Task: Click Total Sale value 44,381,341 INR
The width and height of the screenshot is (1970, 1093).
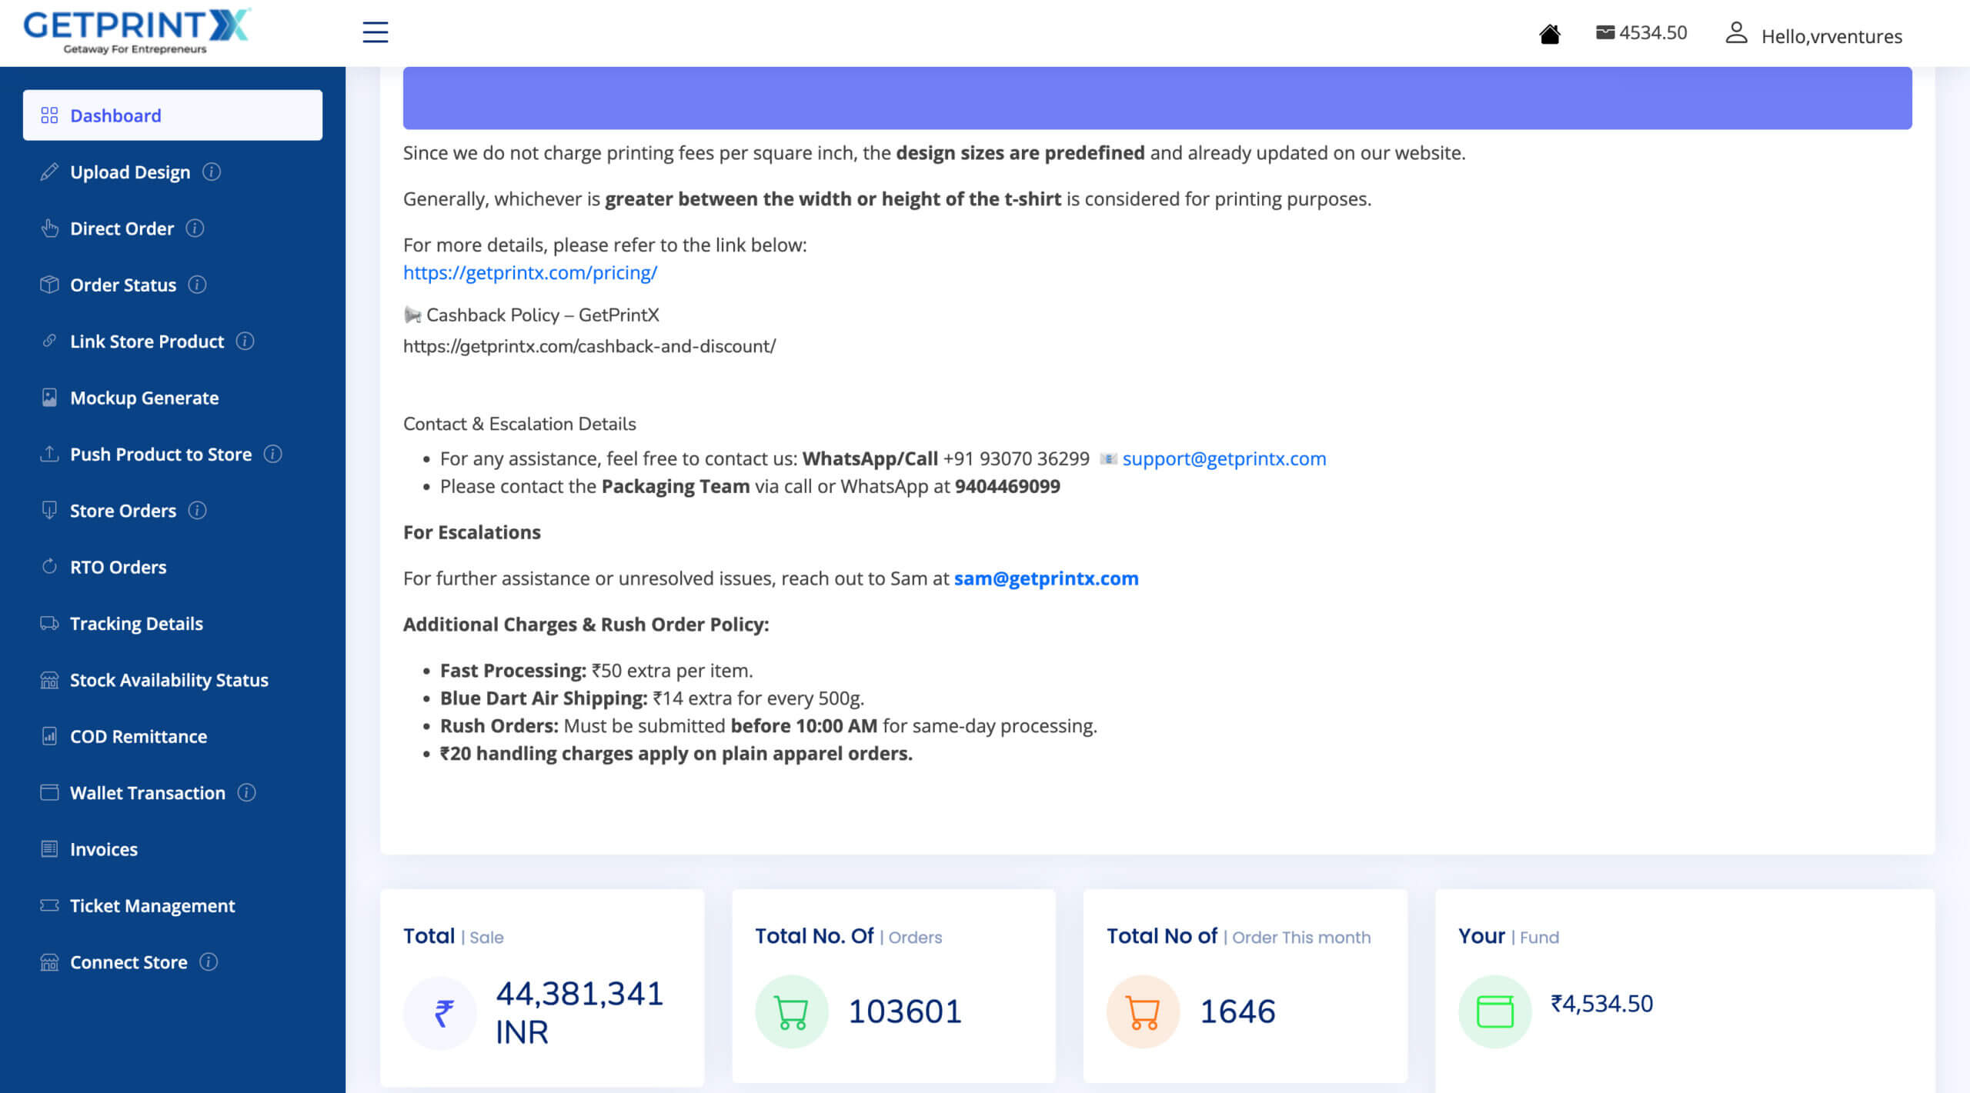Action: 579,1012
